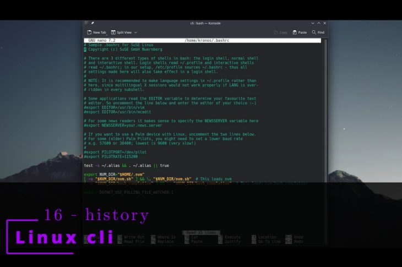
Task: Click the Go To Line shortcut
Action: coord(269,242)
